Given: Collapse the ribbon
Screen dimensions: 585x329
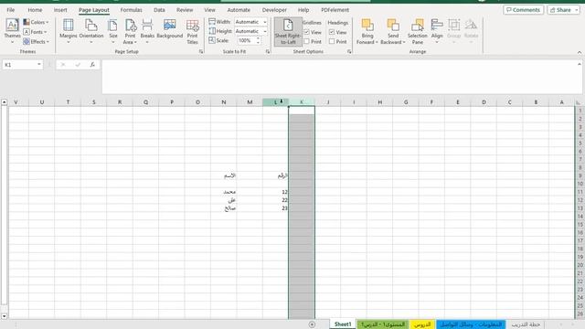Looking at the screenshot, I should point(579,52).
